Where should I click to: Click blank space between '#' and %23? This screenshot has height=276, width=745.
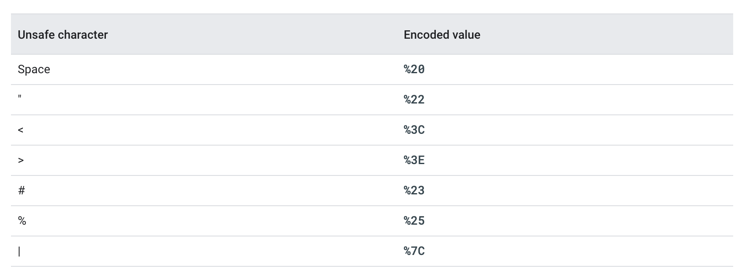(x=211, y=191)
